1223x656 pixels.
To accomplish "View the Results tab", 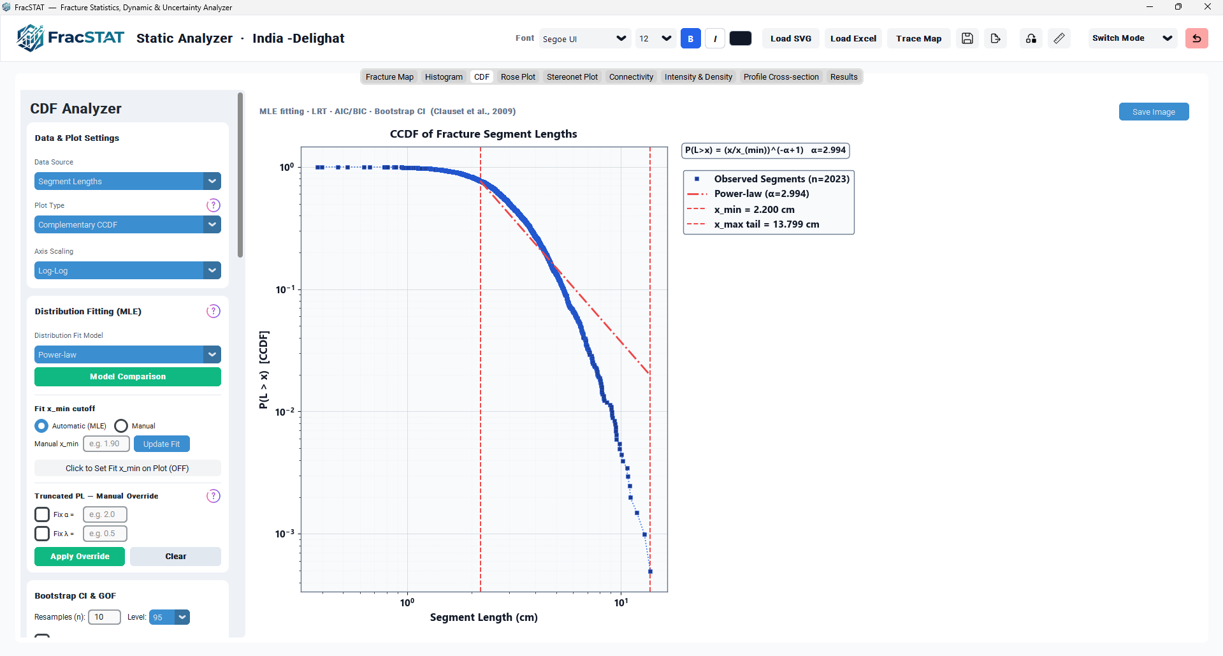I will (844, 77).
